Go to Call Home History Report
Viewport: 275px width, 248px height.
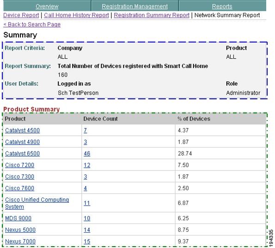(x=76, y=15)
